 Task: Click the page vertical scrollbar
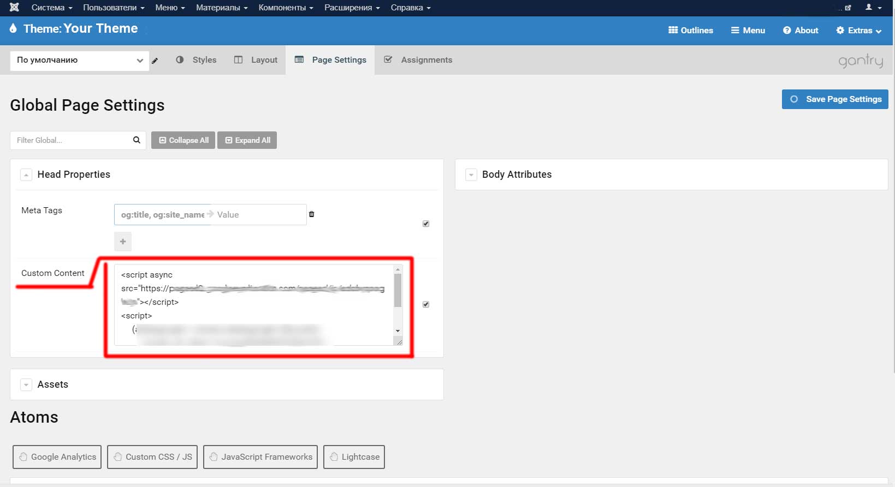[893, 185]
